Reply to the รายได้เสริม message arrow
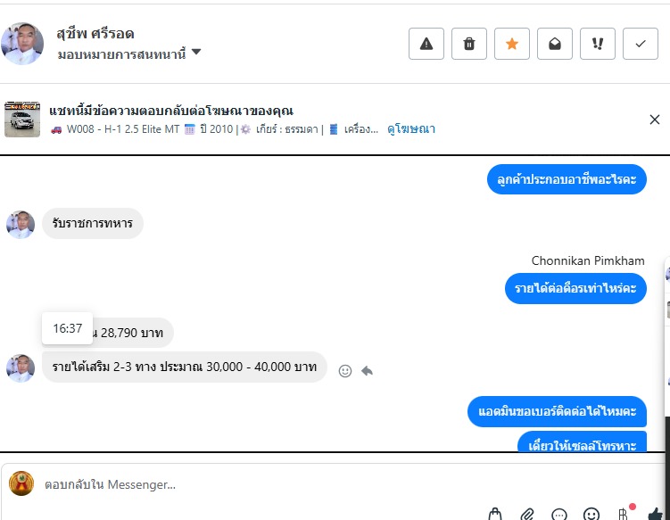The height and width of the screenshot is (520, 670). pyautogui.click(x=367, y=370)
